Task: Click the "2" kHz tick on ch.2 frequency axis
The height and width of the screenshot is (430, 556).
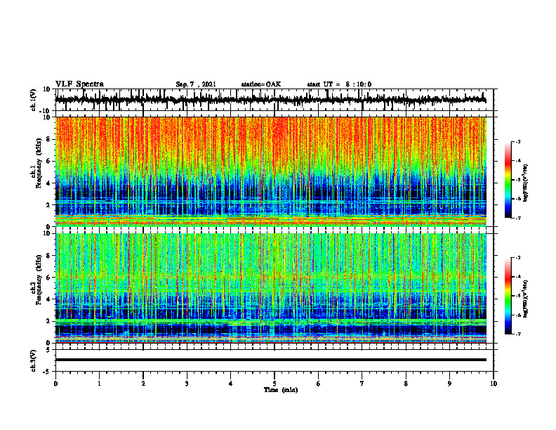Action: pyautogui.click(x=48, y=321)
